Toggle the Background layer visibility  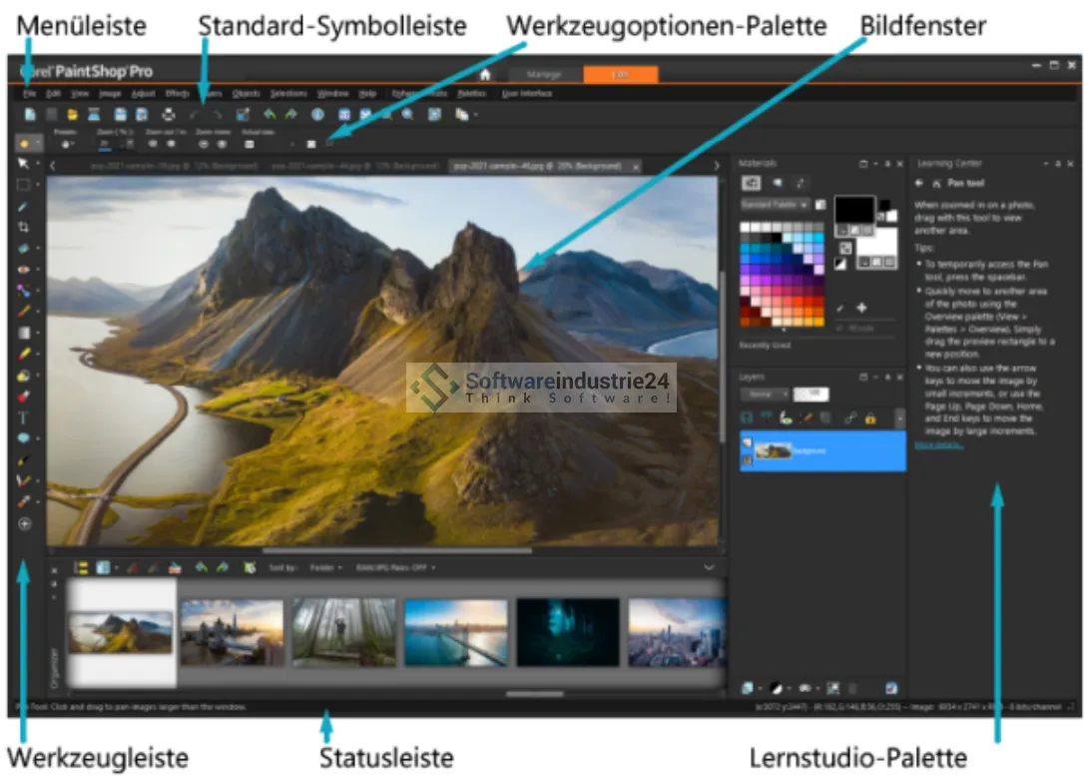(x=746, y=443)
